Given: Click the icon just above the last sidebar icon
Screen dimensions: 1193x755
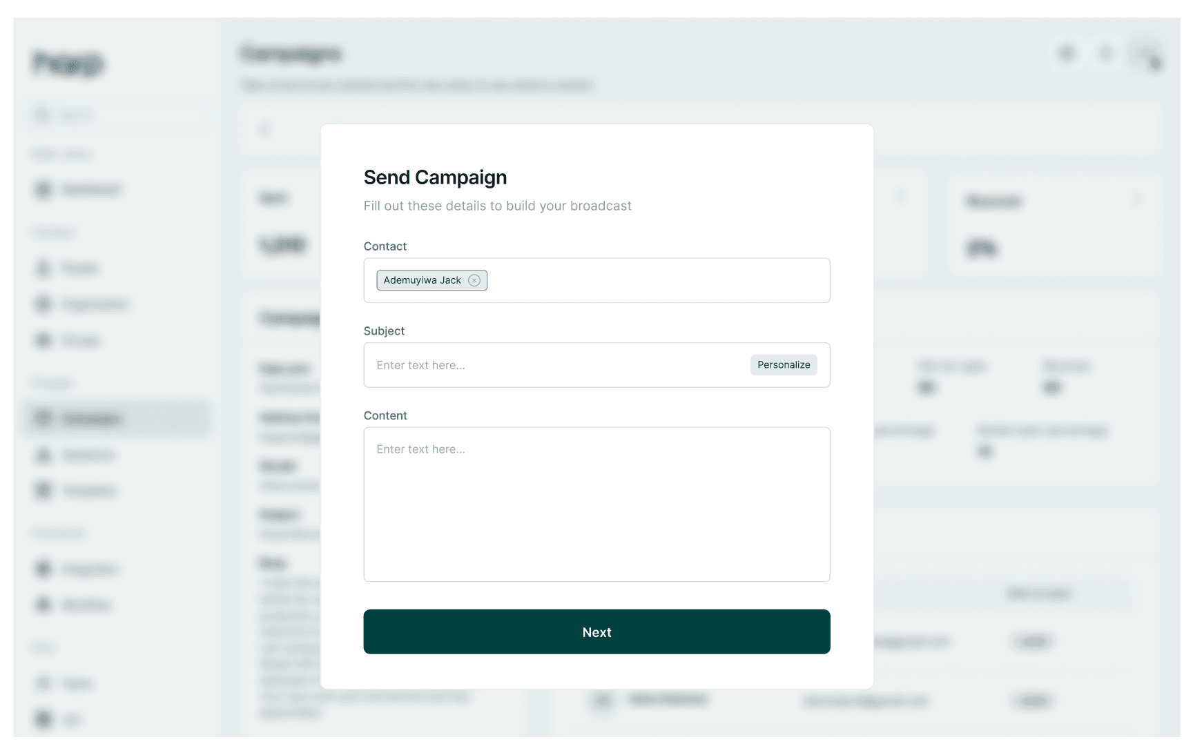Looking at the screenshot, I should click(42, 683).
